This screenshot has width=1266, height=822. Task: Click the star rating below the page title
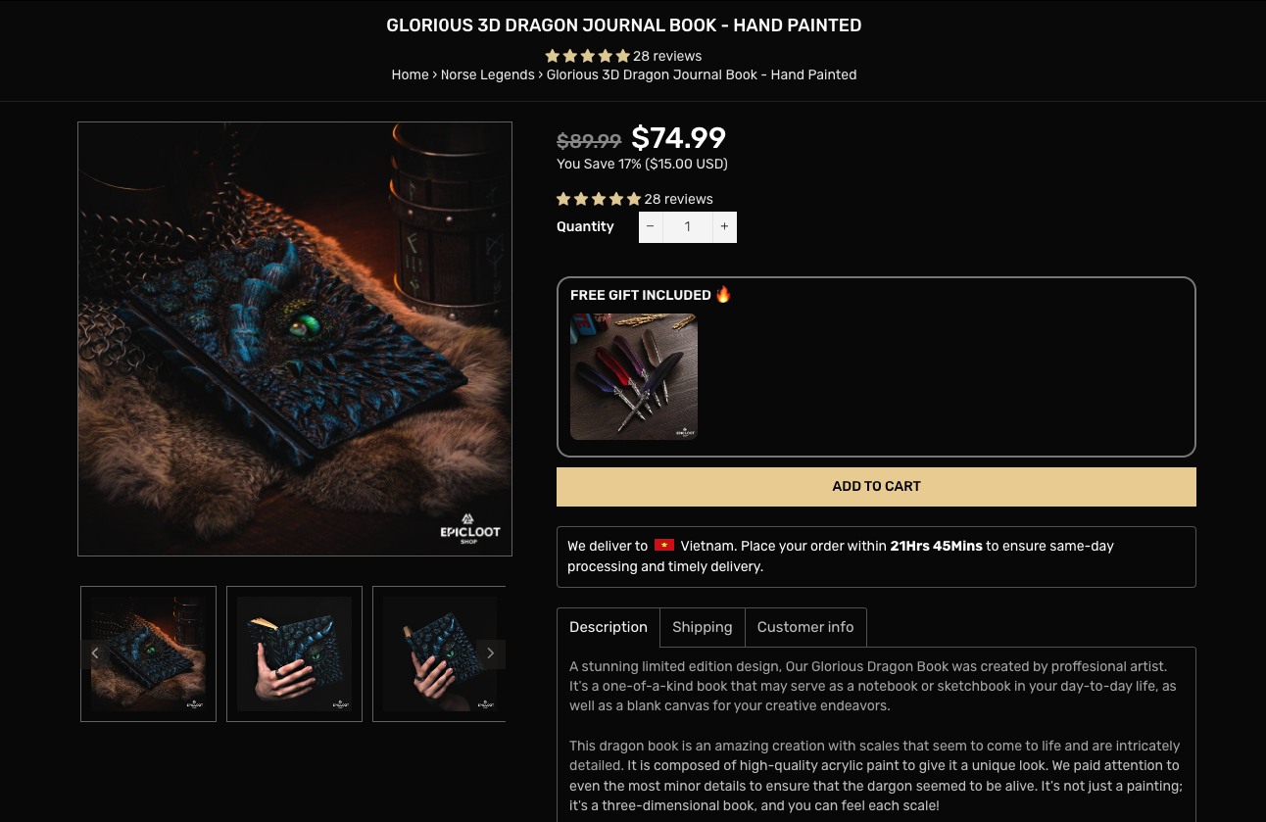coord(587,56)
